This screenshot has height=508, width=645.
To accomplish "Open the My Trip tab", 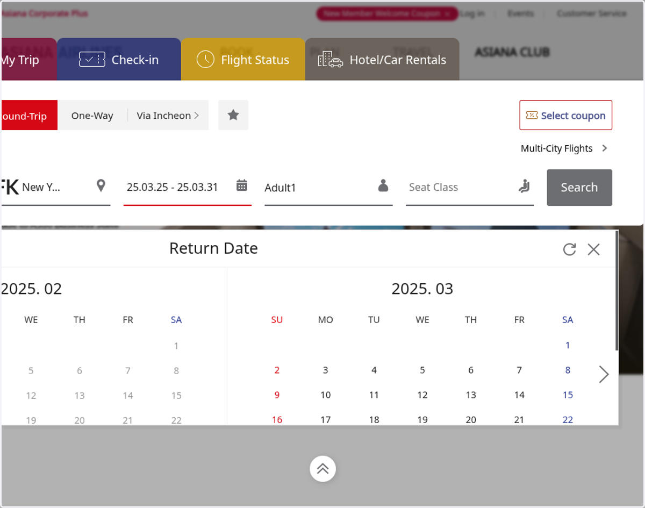I will (29, 59).
